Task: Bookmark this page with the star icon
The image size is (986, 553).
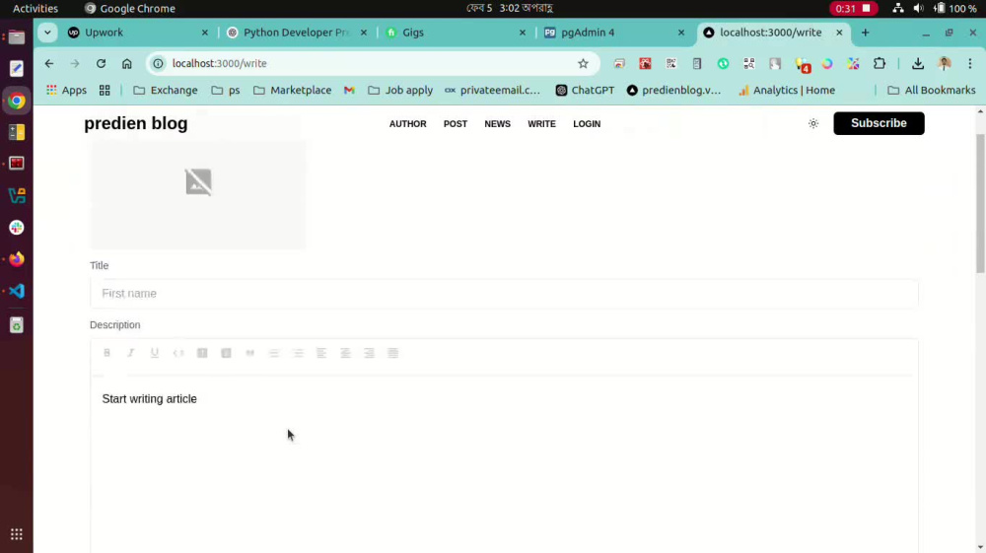Action: [x=583, y=63]
